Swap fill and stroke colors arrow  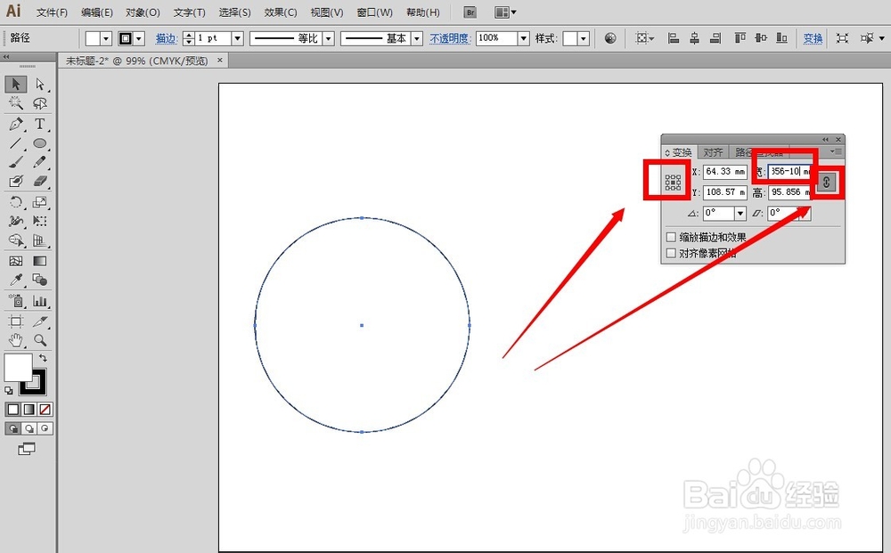coord(43,358)
